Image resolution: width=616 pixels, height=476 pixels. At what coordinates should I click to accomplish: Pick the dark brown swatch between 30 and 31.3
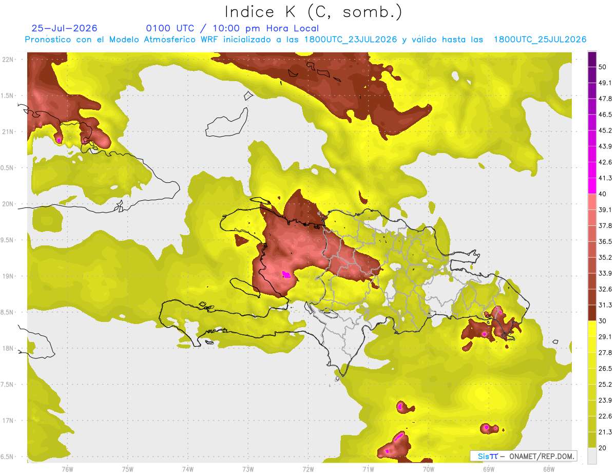[x=592, y=313]
